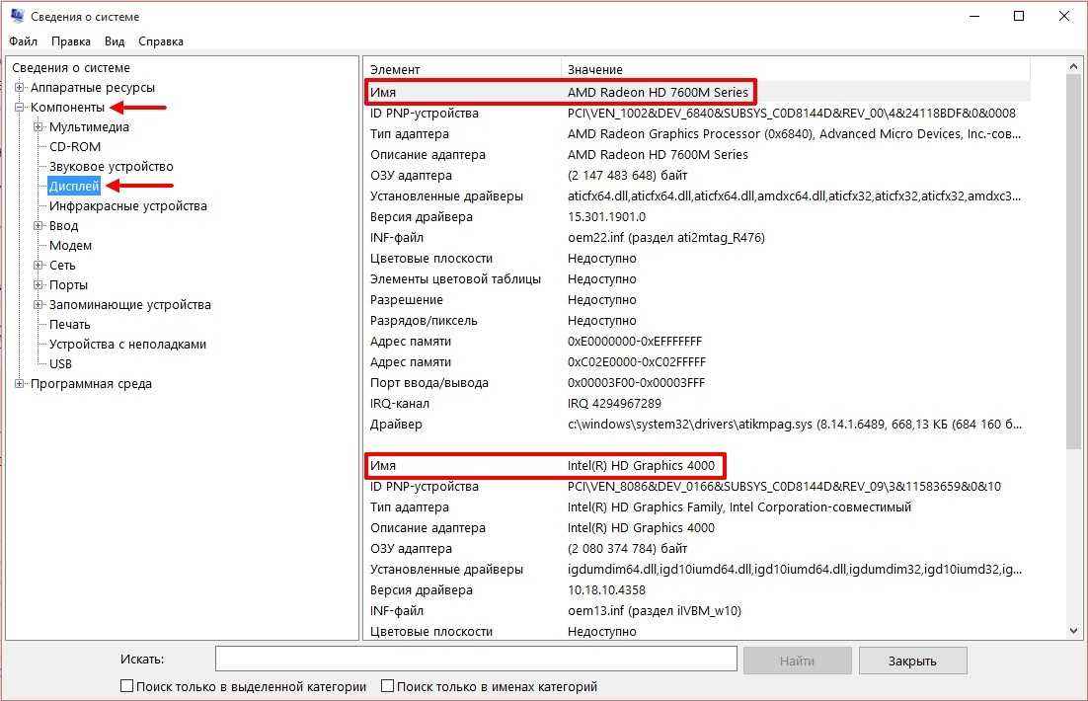This screenshot has height=701, width=1088.
Task: Expand the Запоминающие устройства branch
Action: pos(39,305)
